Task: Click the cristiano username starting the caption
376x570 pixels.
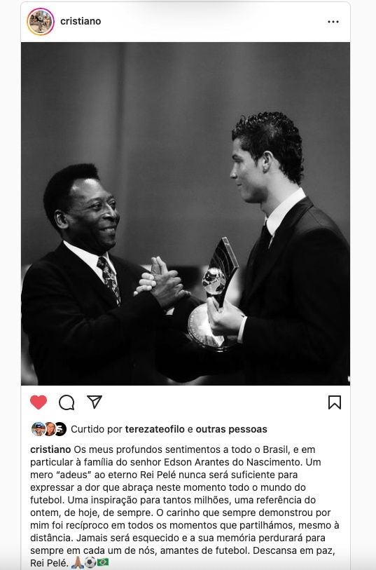Action: coord(50,449)
